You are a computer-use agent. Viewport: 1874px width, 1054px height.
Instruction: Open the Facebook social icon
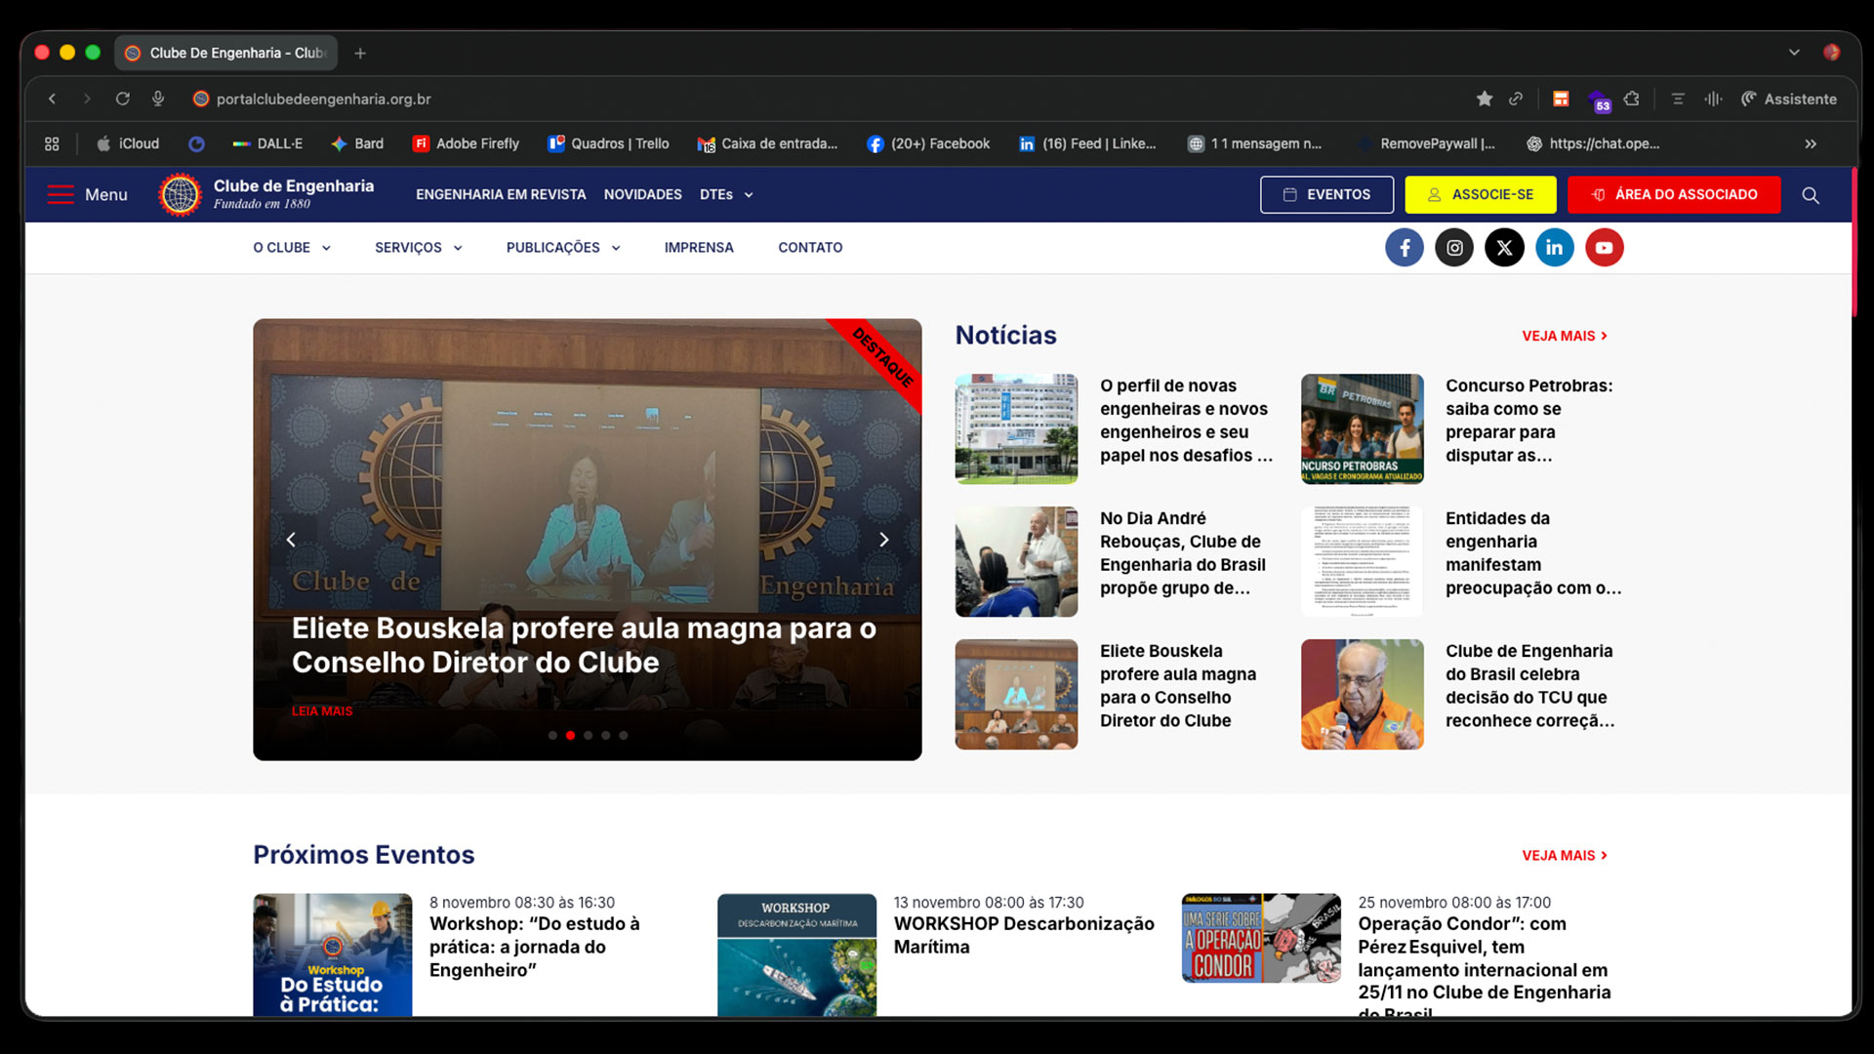[x=1404, y=248]
